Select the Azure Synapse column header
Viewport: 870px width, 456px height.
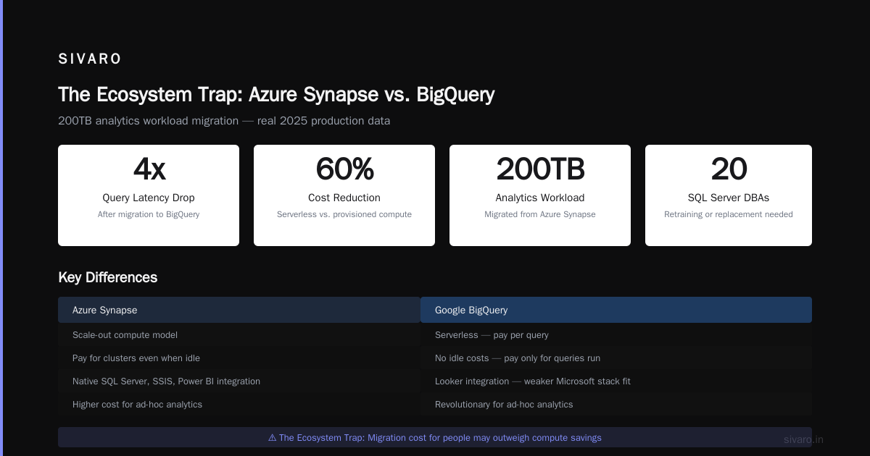(239, 310)
